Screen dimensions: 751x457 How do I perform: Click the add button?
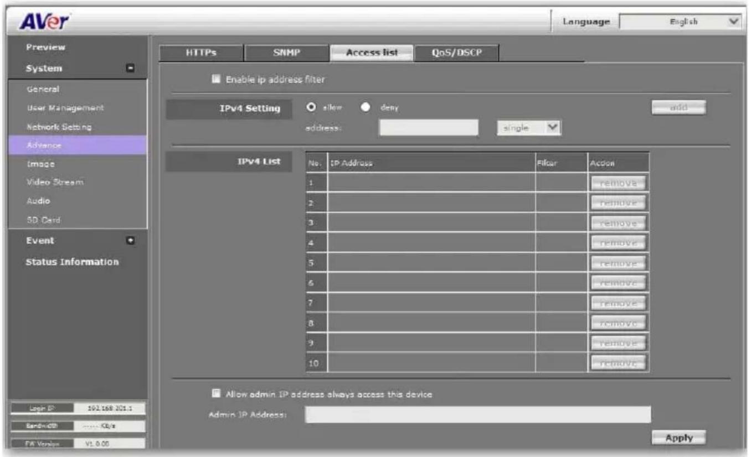679,108
